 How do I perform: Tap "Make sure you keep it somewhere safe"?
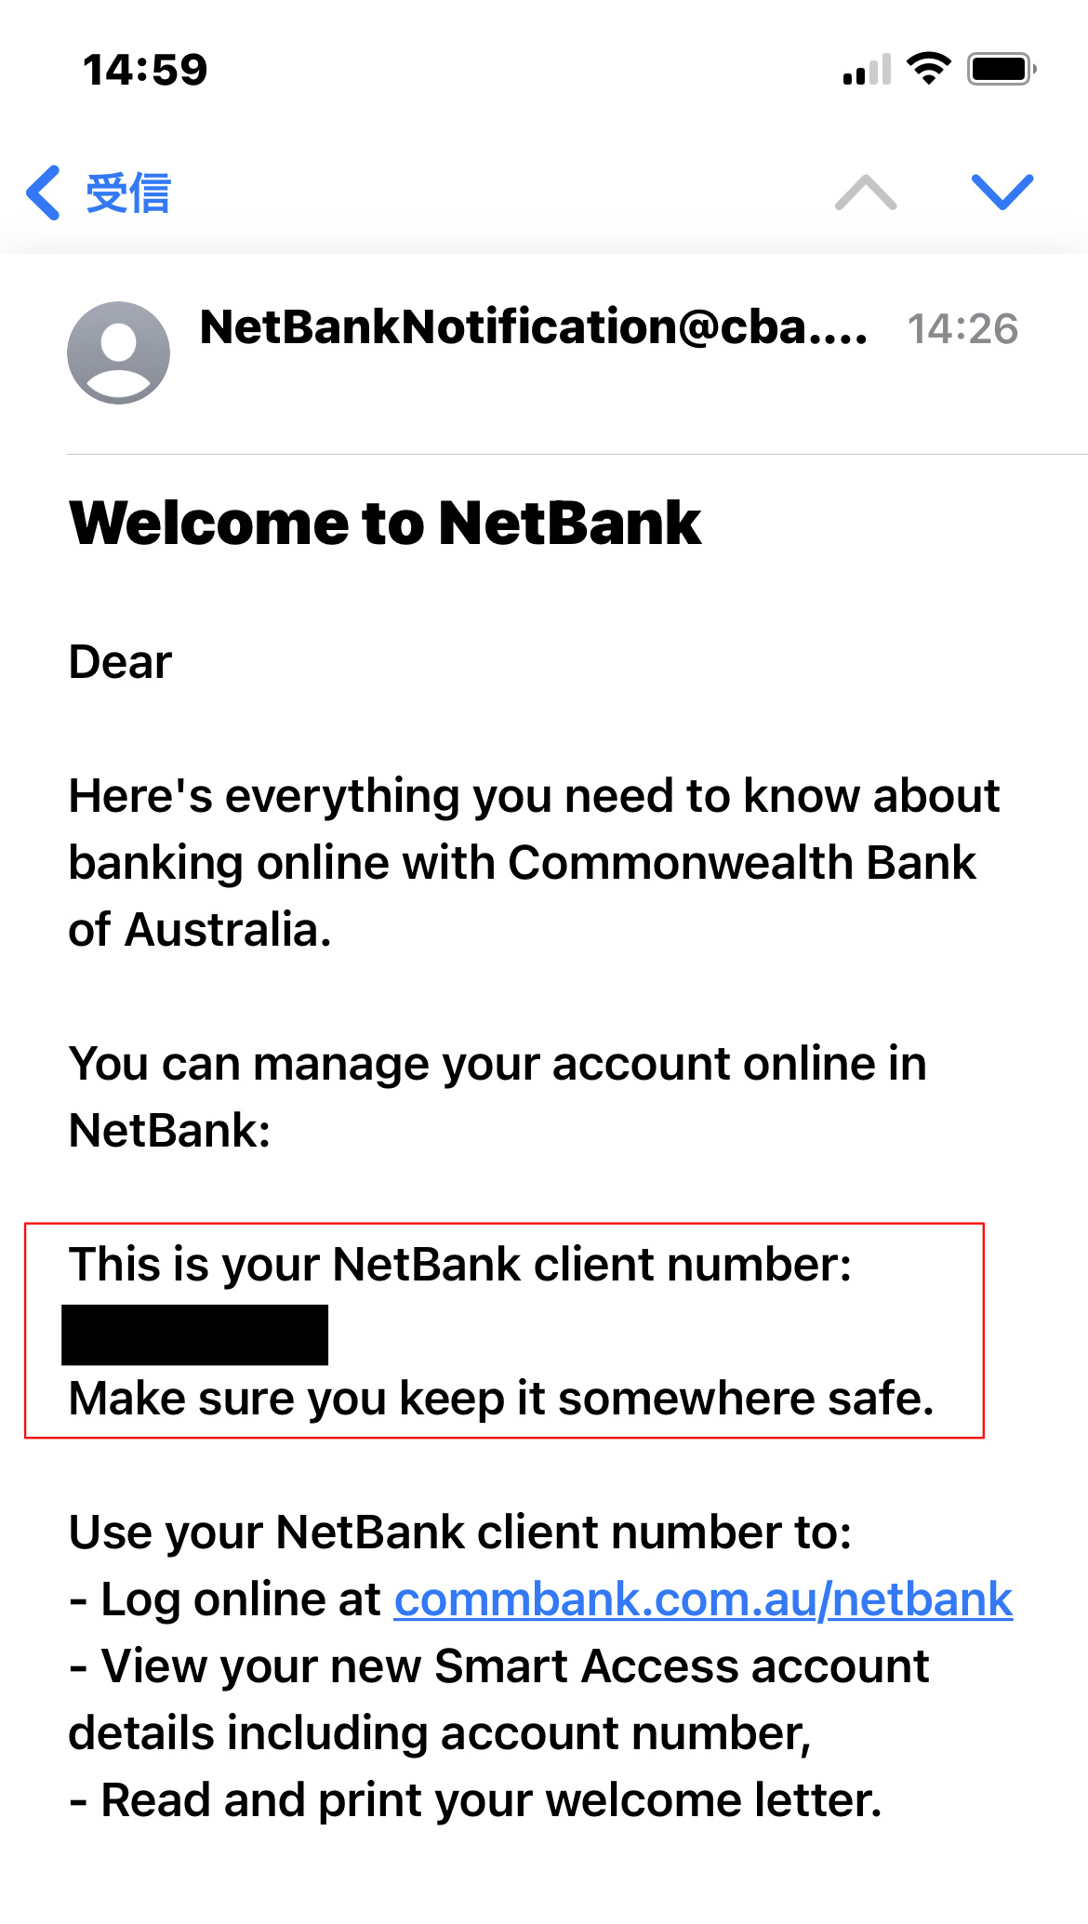click(501, 1399)
